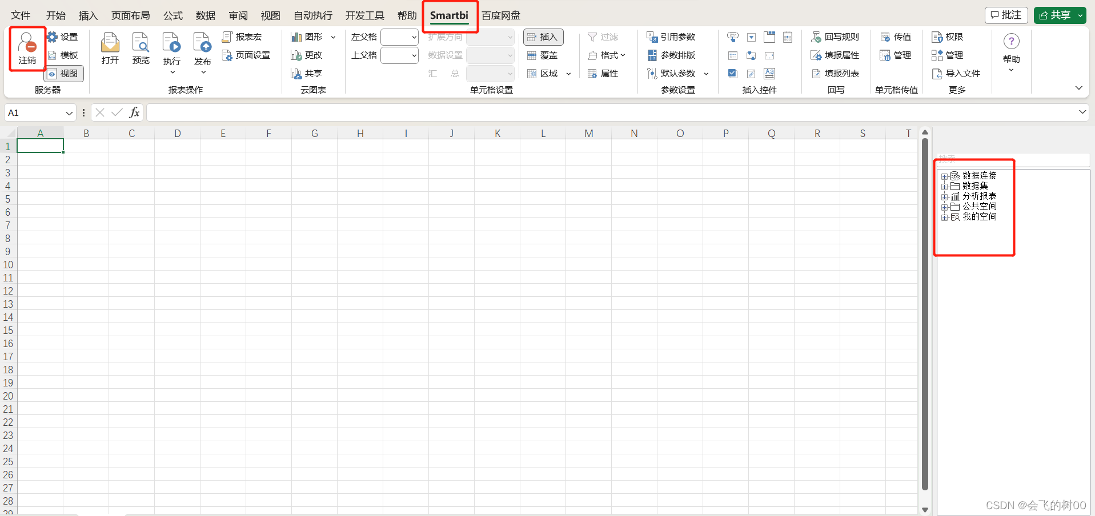
Task: Click the 填报属性 fill attributes icon
Action: pos(836,55)
